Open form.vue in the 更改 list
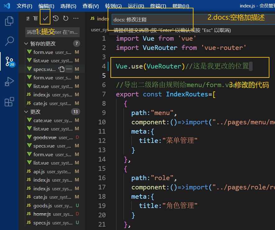This screenshot has width=275, height=230. pyautogui.click(x=52, y=154)
